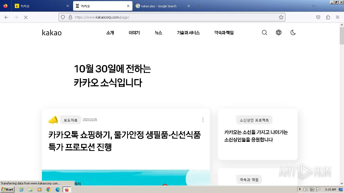Open the Extensions puzzle icon
344x193 pixels.
click(328, 17)
